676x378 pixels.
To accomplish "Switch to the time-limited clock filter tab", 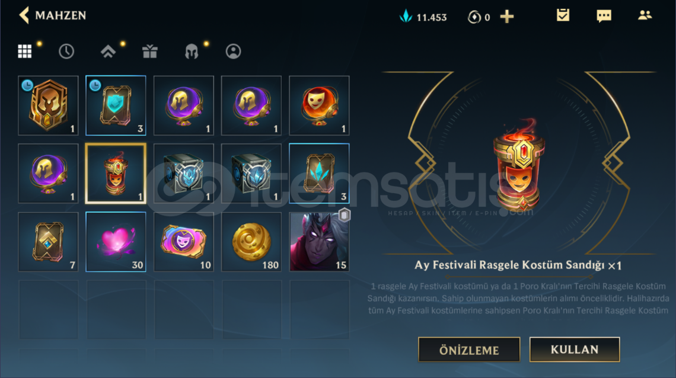I will tap(66, 51).
